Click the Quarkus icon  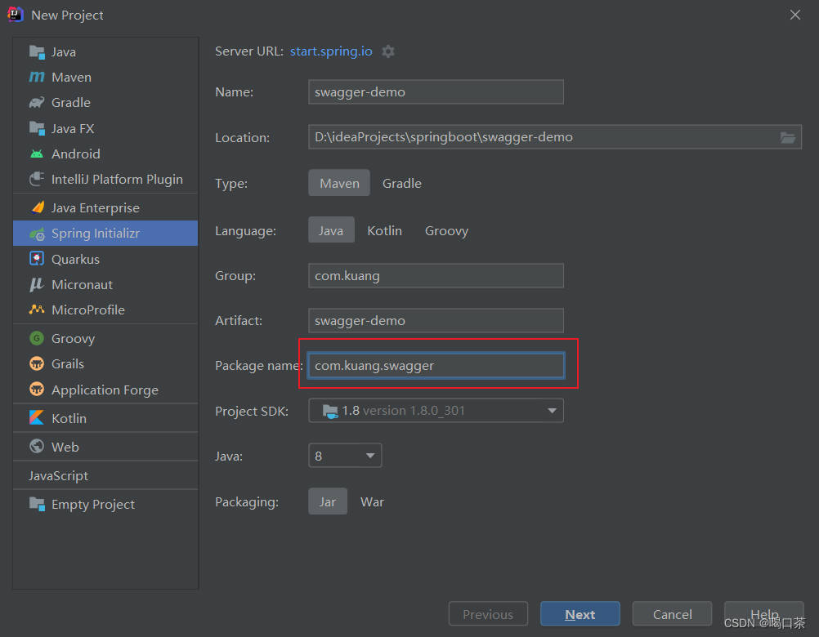click(37, 259)
